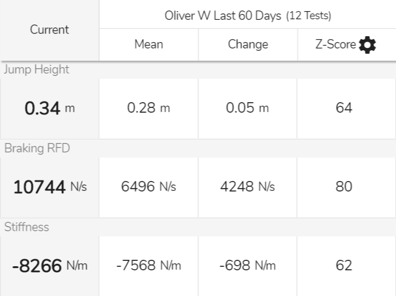Select the Jump Height mean 0.28 m
This screenshot has width=396, height=296.
[x=148, y=108]
